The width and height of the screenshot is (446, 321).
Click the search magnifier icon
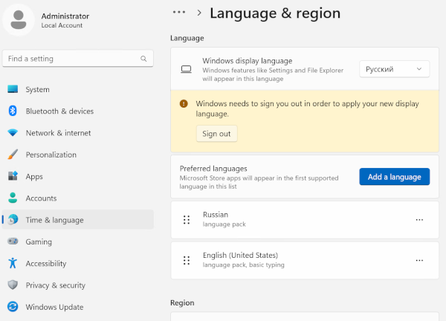[143, 59]
